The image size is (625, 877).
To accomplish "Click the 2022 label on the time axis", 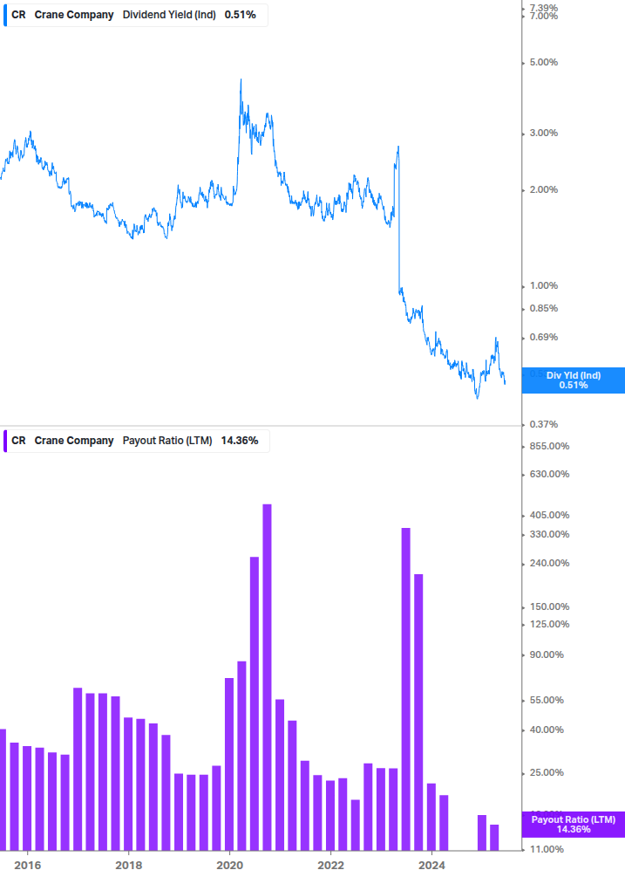I will pos(330,866).
